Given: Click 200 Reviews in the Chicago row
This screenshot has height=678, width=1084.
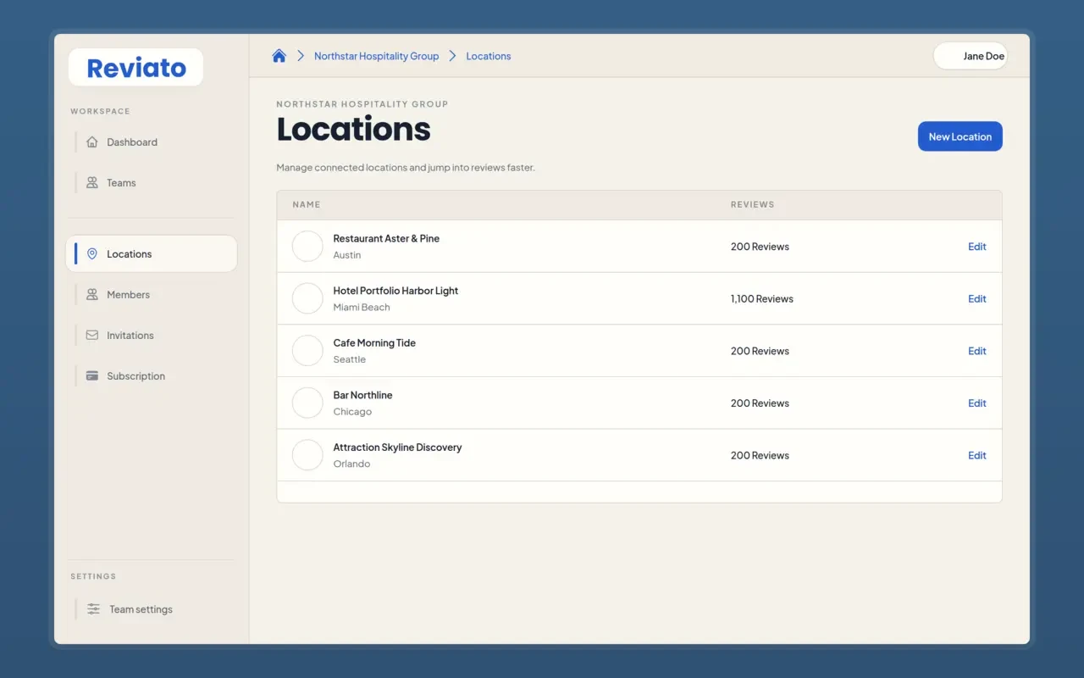Looking at the screenshot, I should click(x=760, y=403).
